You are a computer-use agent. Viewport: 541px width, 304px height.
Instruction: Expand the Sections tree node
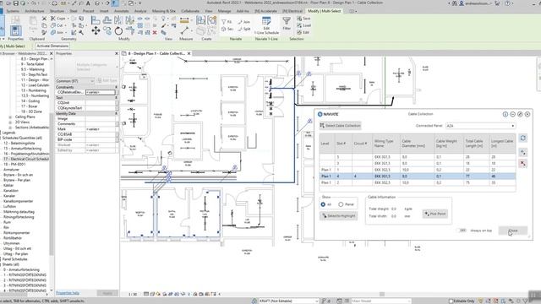coord(10,128)
